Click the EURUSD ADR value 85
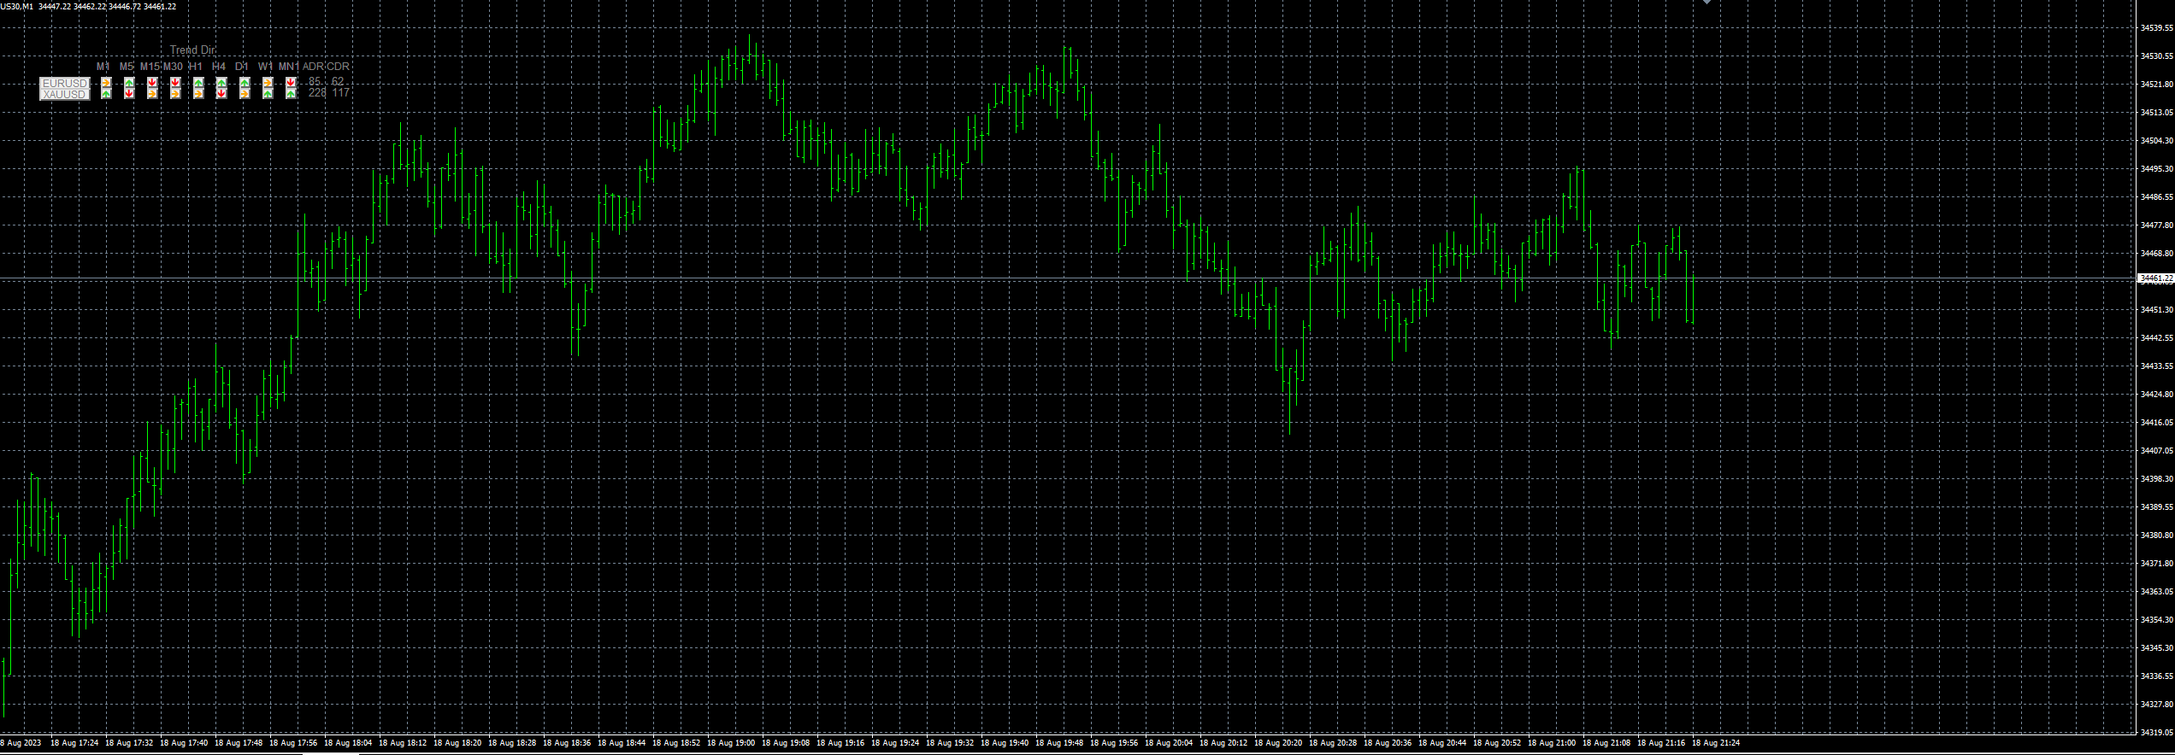The image size is (2175, 755). point(315,82)
